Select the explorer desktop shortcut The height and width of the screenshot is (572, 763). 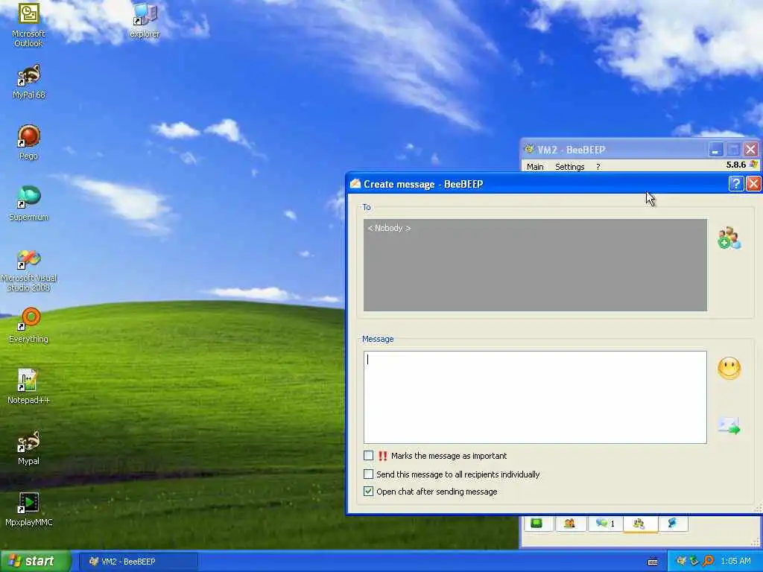[x=145, y=20]
